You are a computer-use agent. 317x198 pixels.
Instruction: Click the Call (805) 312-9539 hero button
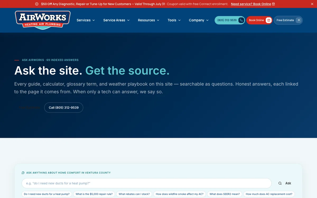point(64,107)
